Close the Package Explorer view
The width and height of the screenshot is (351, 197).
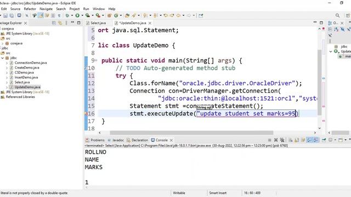[x=26, y=23]
